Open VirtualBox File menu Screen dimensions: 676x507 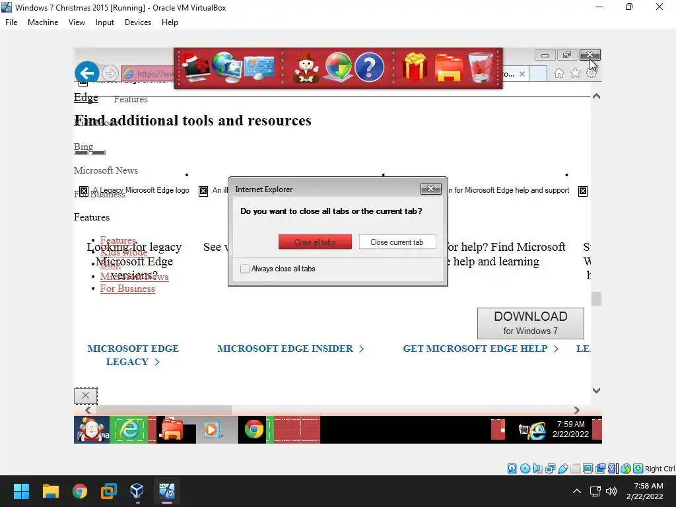(11, 22)
